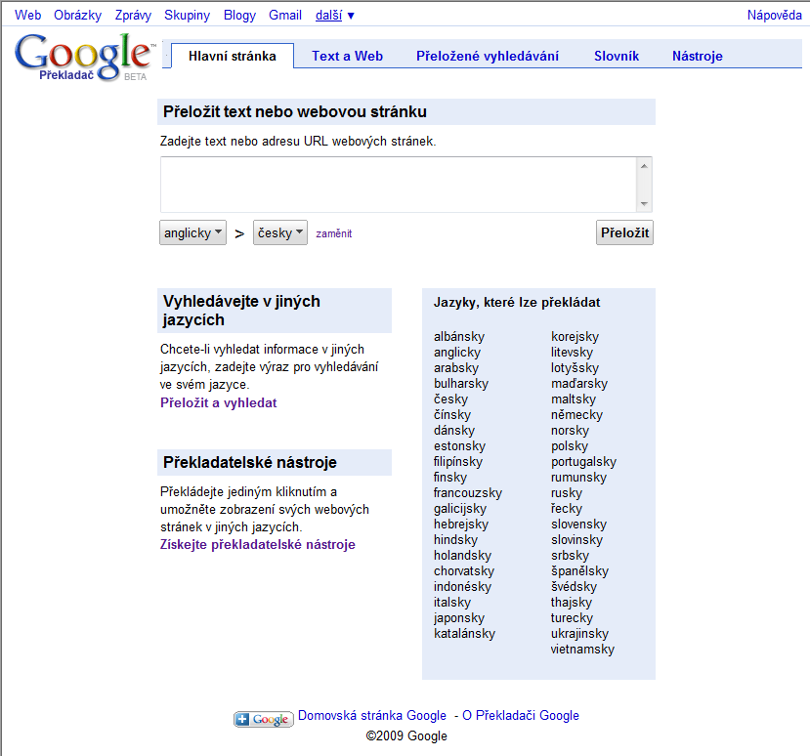Click the text area scrollbar up arrow

tap(644, 166)
